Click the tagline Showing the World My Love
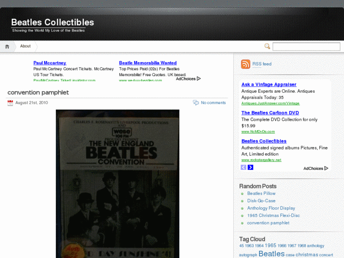344x258 pixels. click(48, 30)
